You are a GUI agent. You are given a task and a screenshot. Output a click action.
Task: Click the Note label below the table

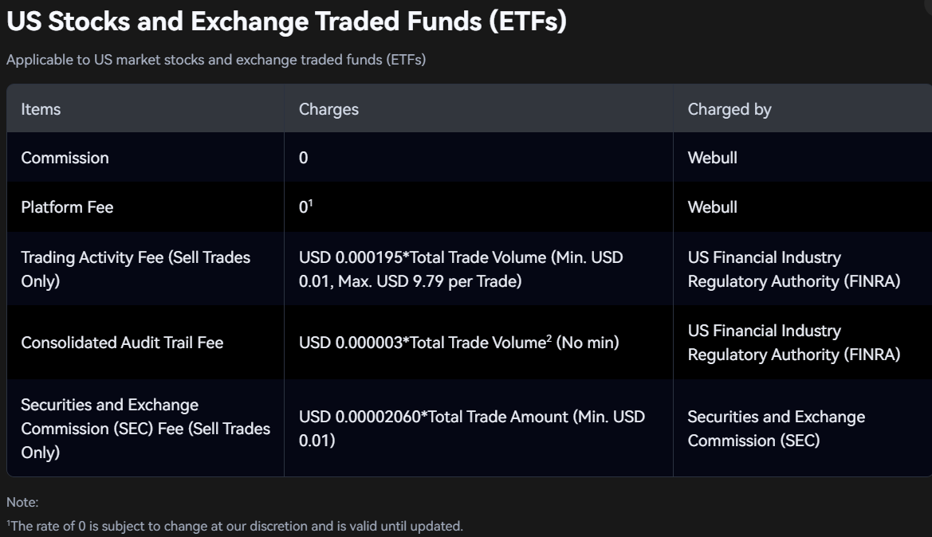22,503
